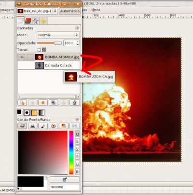Viewport: 193px width, 195px height.
Task: Select the palette color selector
Action: 64,126
